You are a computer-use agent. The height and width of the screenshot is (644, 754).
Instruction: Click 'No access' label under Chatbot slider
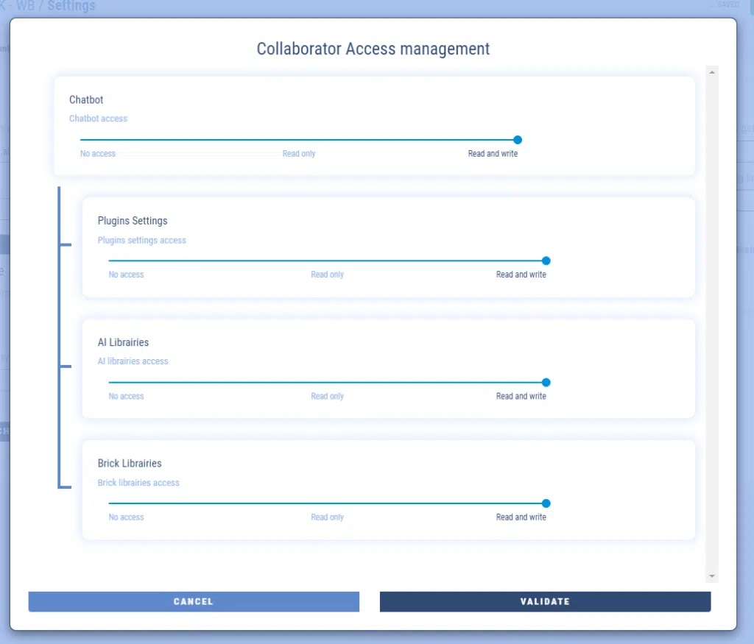(x=98, y=154)
